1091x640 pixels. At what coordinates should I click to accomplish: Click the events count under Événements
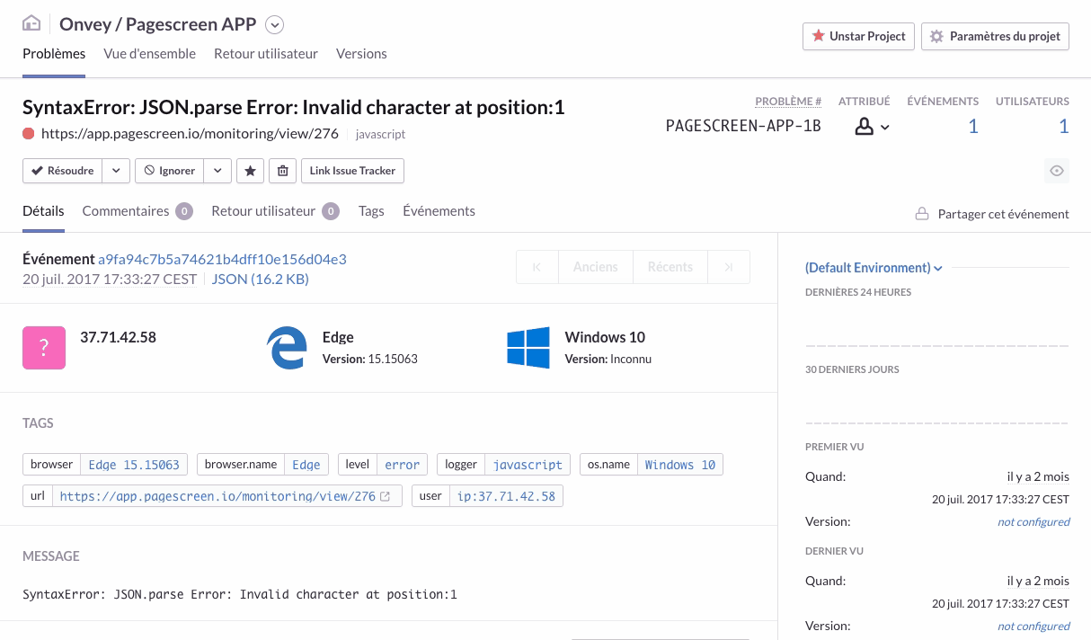point(972,127)
